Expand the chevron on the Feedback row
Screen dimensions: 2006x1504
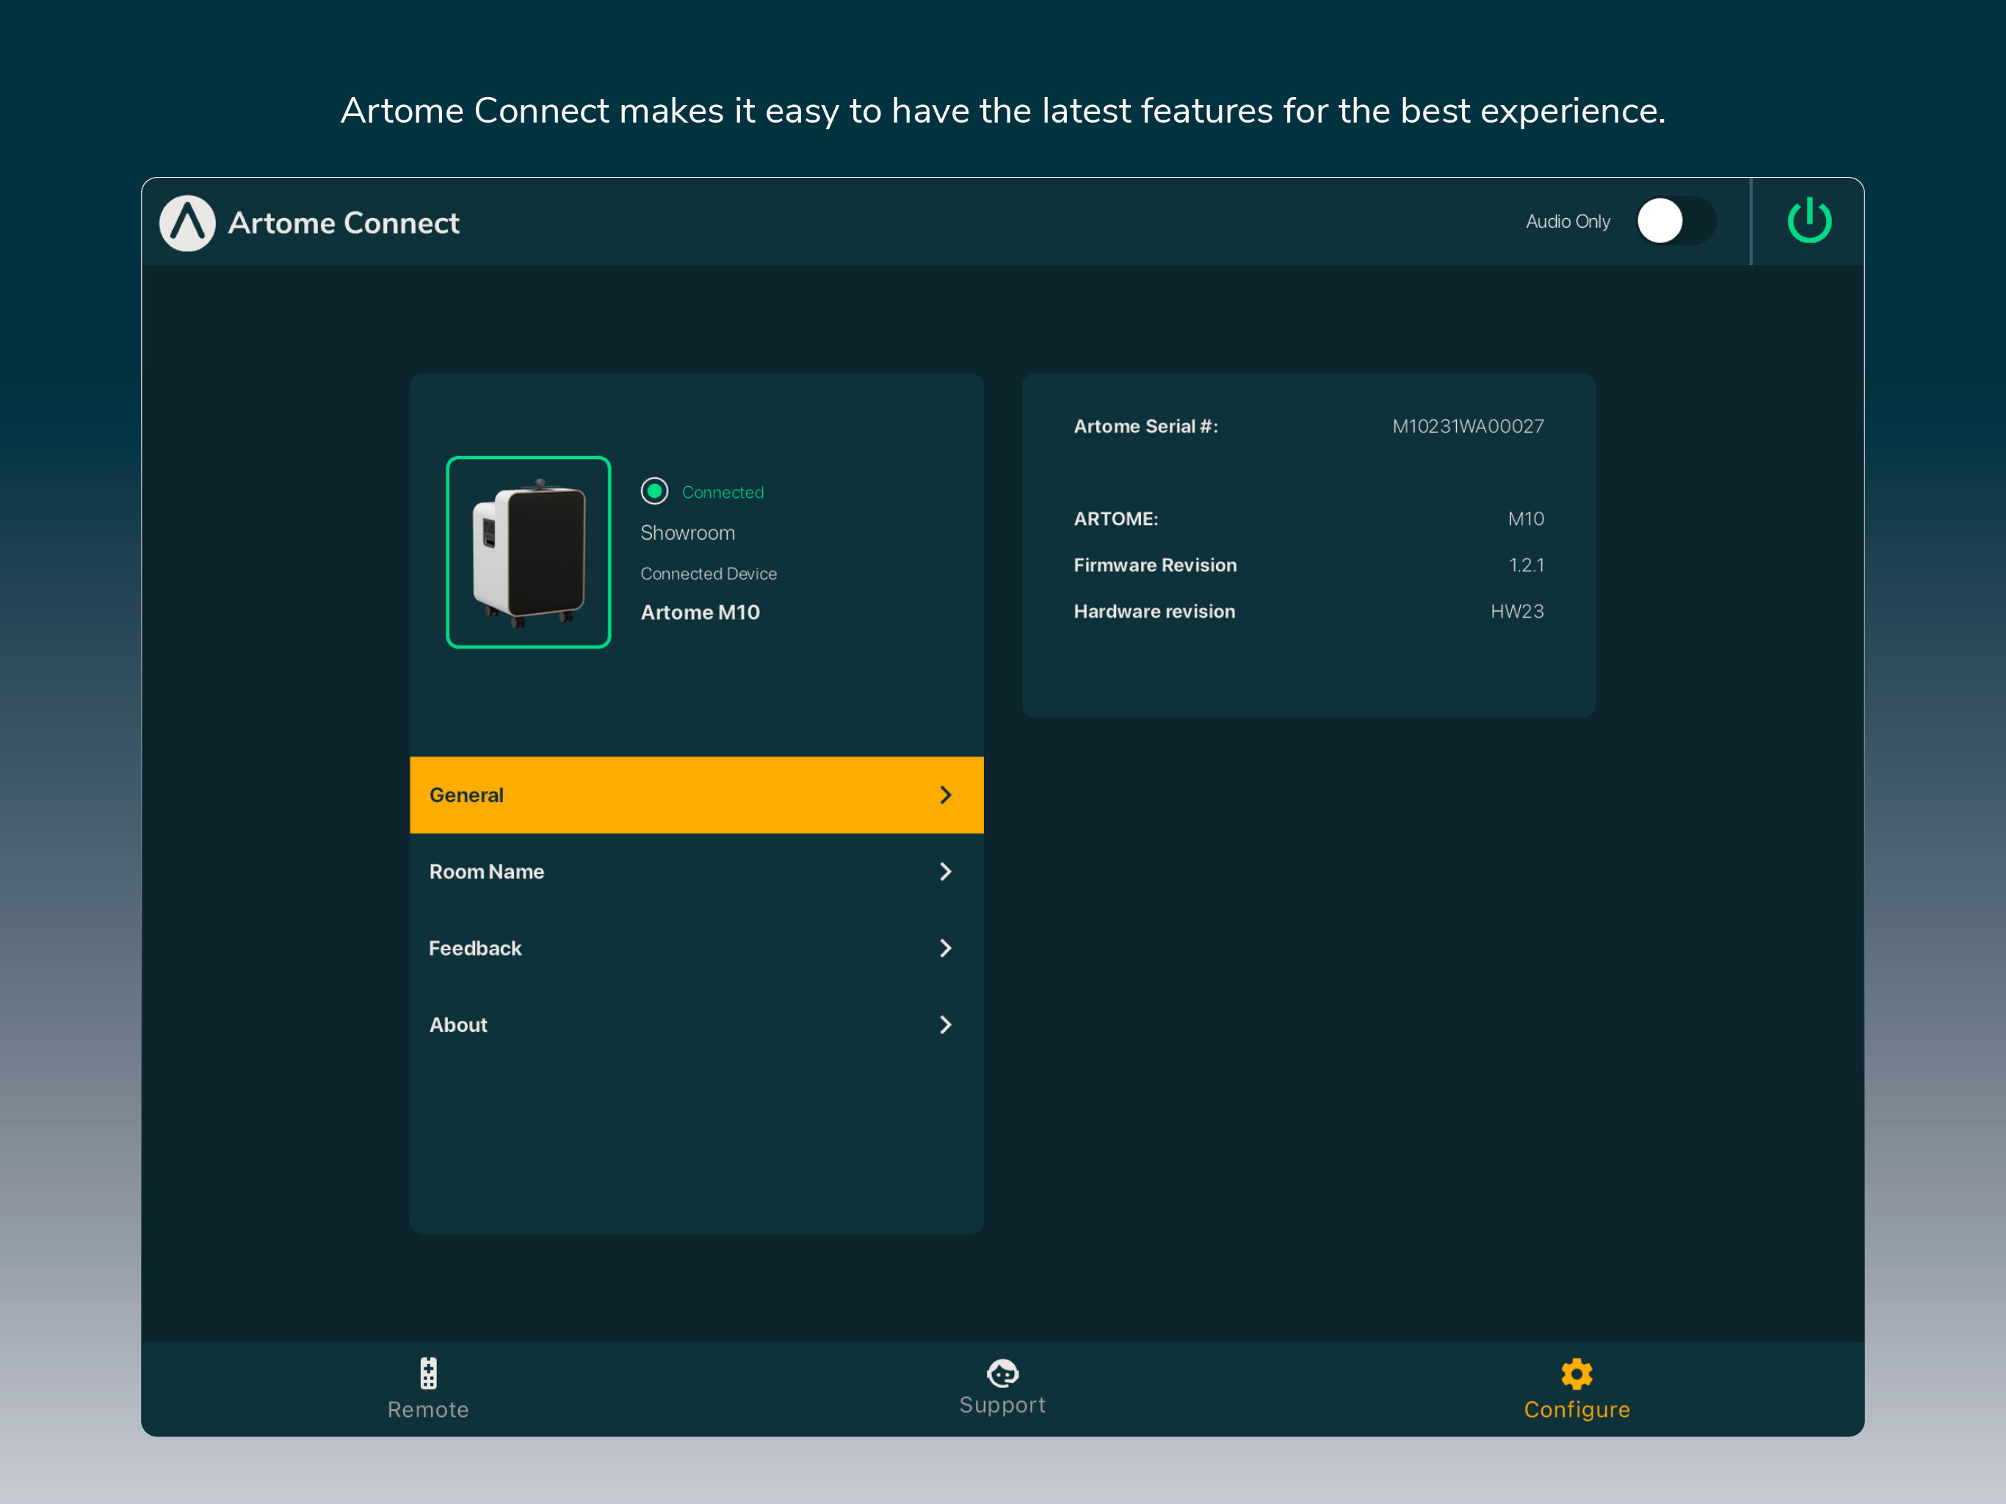click(945, 948)
